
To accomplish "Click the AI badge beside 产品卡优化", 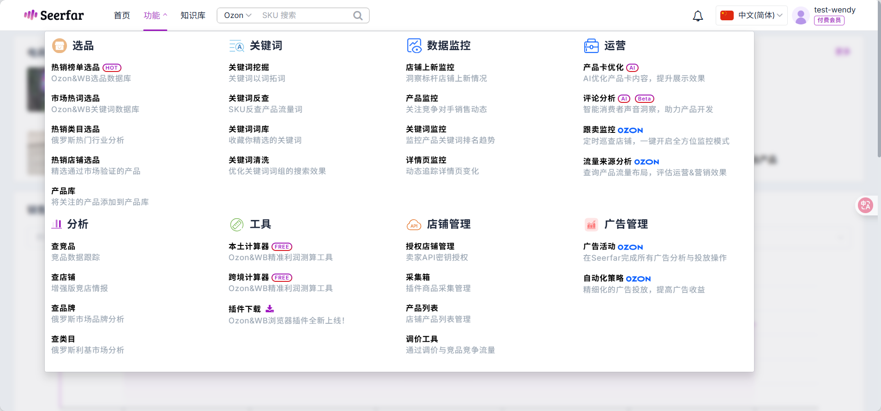I will pos(633,68).
